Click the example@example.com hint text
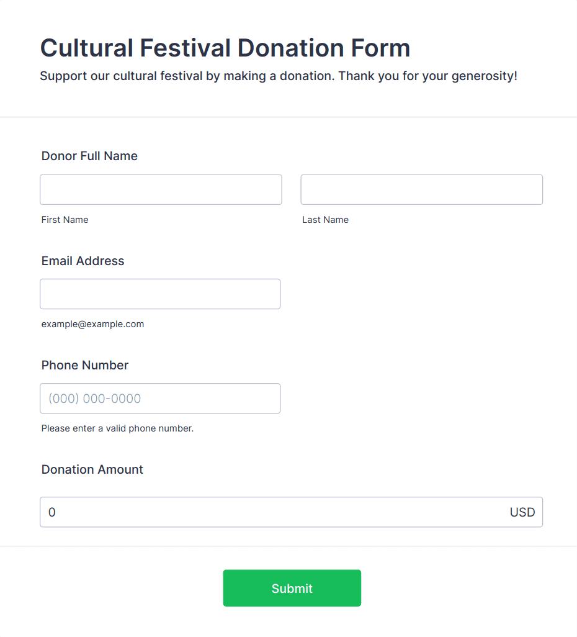Image resolution: width=577 pixels, height=637 pixels. tap(92, 324)
